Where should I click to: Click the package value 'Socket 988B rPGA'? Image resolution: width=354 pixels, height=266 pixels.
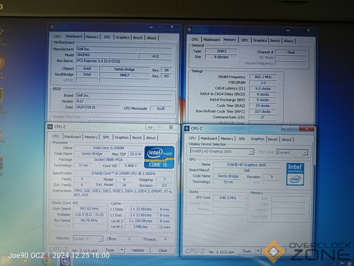tap(108, 160)
